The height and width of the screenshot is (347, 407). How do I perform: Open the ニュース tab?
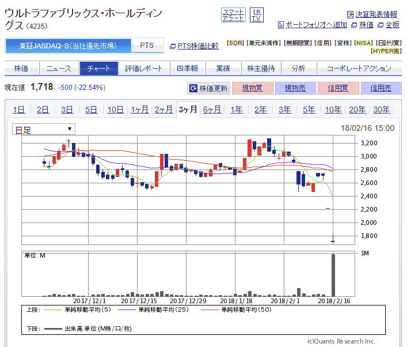pos(59,69)
